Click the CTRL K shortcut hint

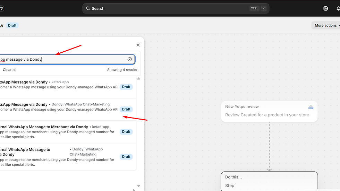point(257,8)
